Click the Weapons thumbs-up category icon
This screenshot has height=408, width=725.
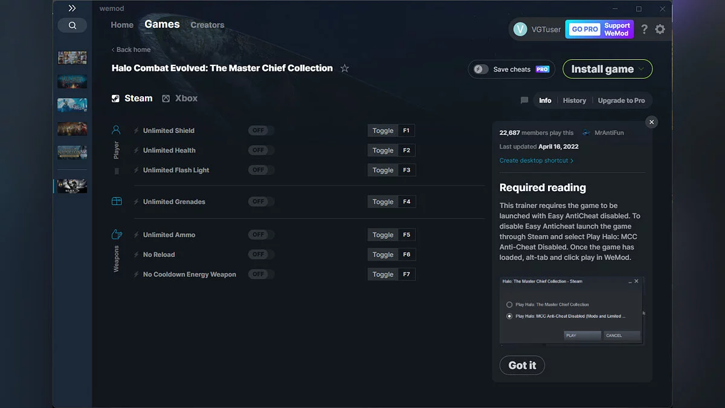pyautogui.click(x=117, y=235)
